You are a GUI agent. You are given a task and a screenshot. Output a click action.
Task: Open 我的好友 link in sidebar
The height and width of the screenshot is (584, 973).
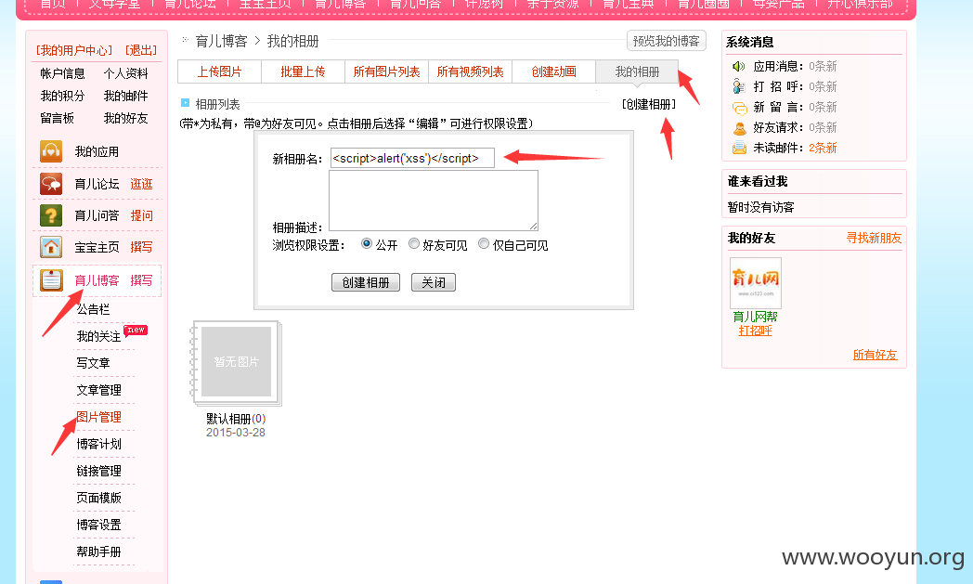[x=126, y=118]
